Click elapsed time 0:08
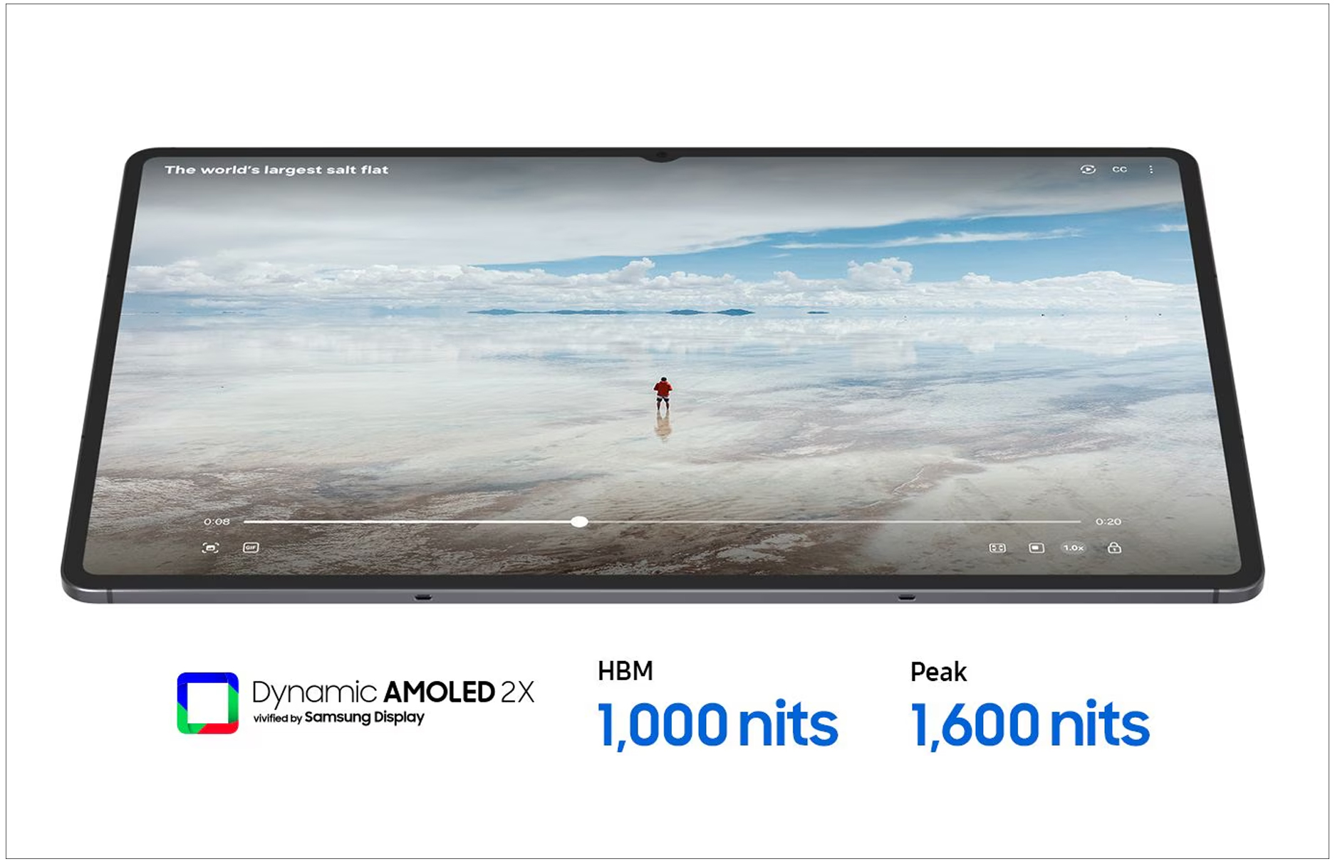This screenshot has height=864, width=1335. pos(217,522)
